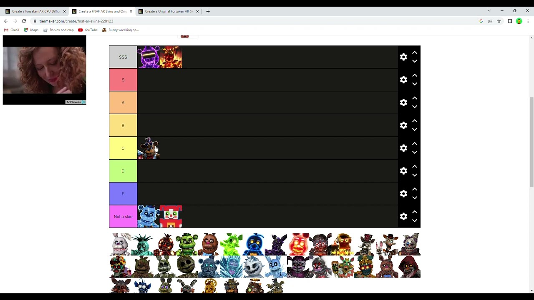Open the browser share icon

(490, 21)
